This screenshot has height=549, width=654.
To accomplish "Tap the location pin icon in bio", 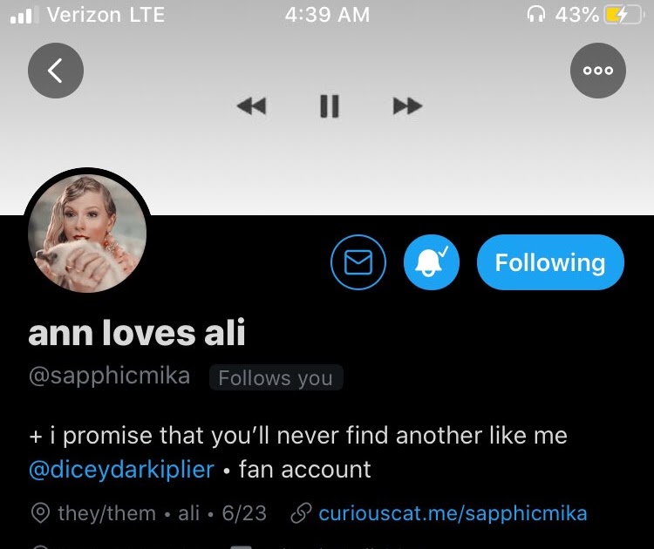I will coord(40,513).
